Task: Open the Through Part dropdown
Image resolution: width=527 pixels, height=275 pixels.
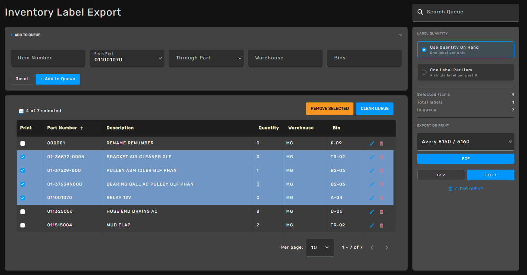Action: click(206, 58)
